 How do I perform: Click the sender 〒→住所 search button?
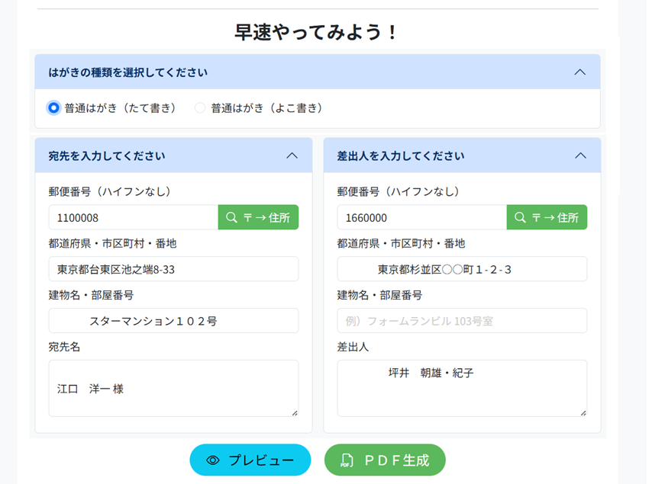[547, 217]
